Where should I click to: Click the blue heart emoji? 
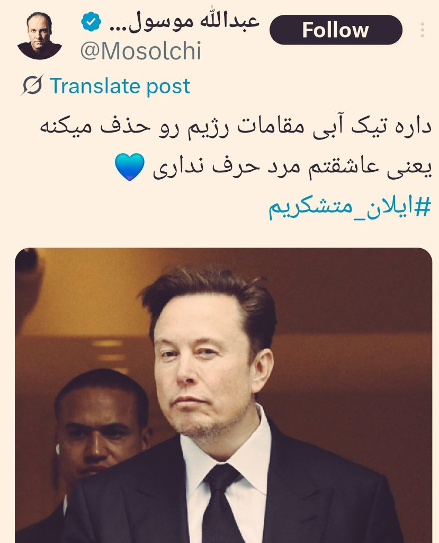point(129,167)
